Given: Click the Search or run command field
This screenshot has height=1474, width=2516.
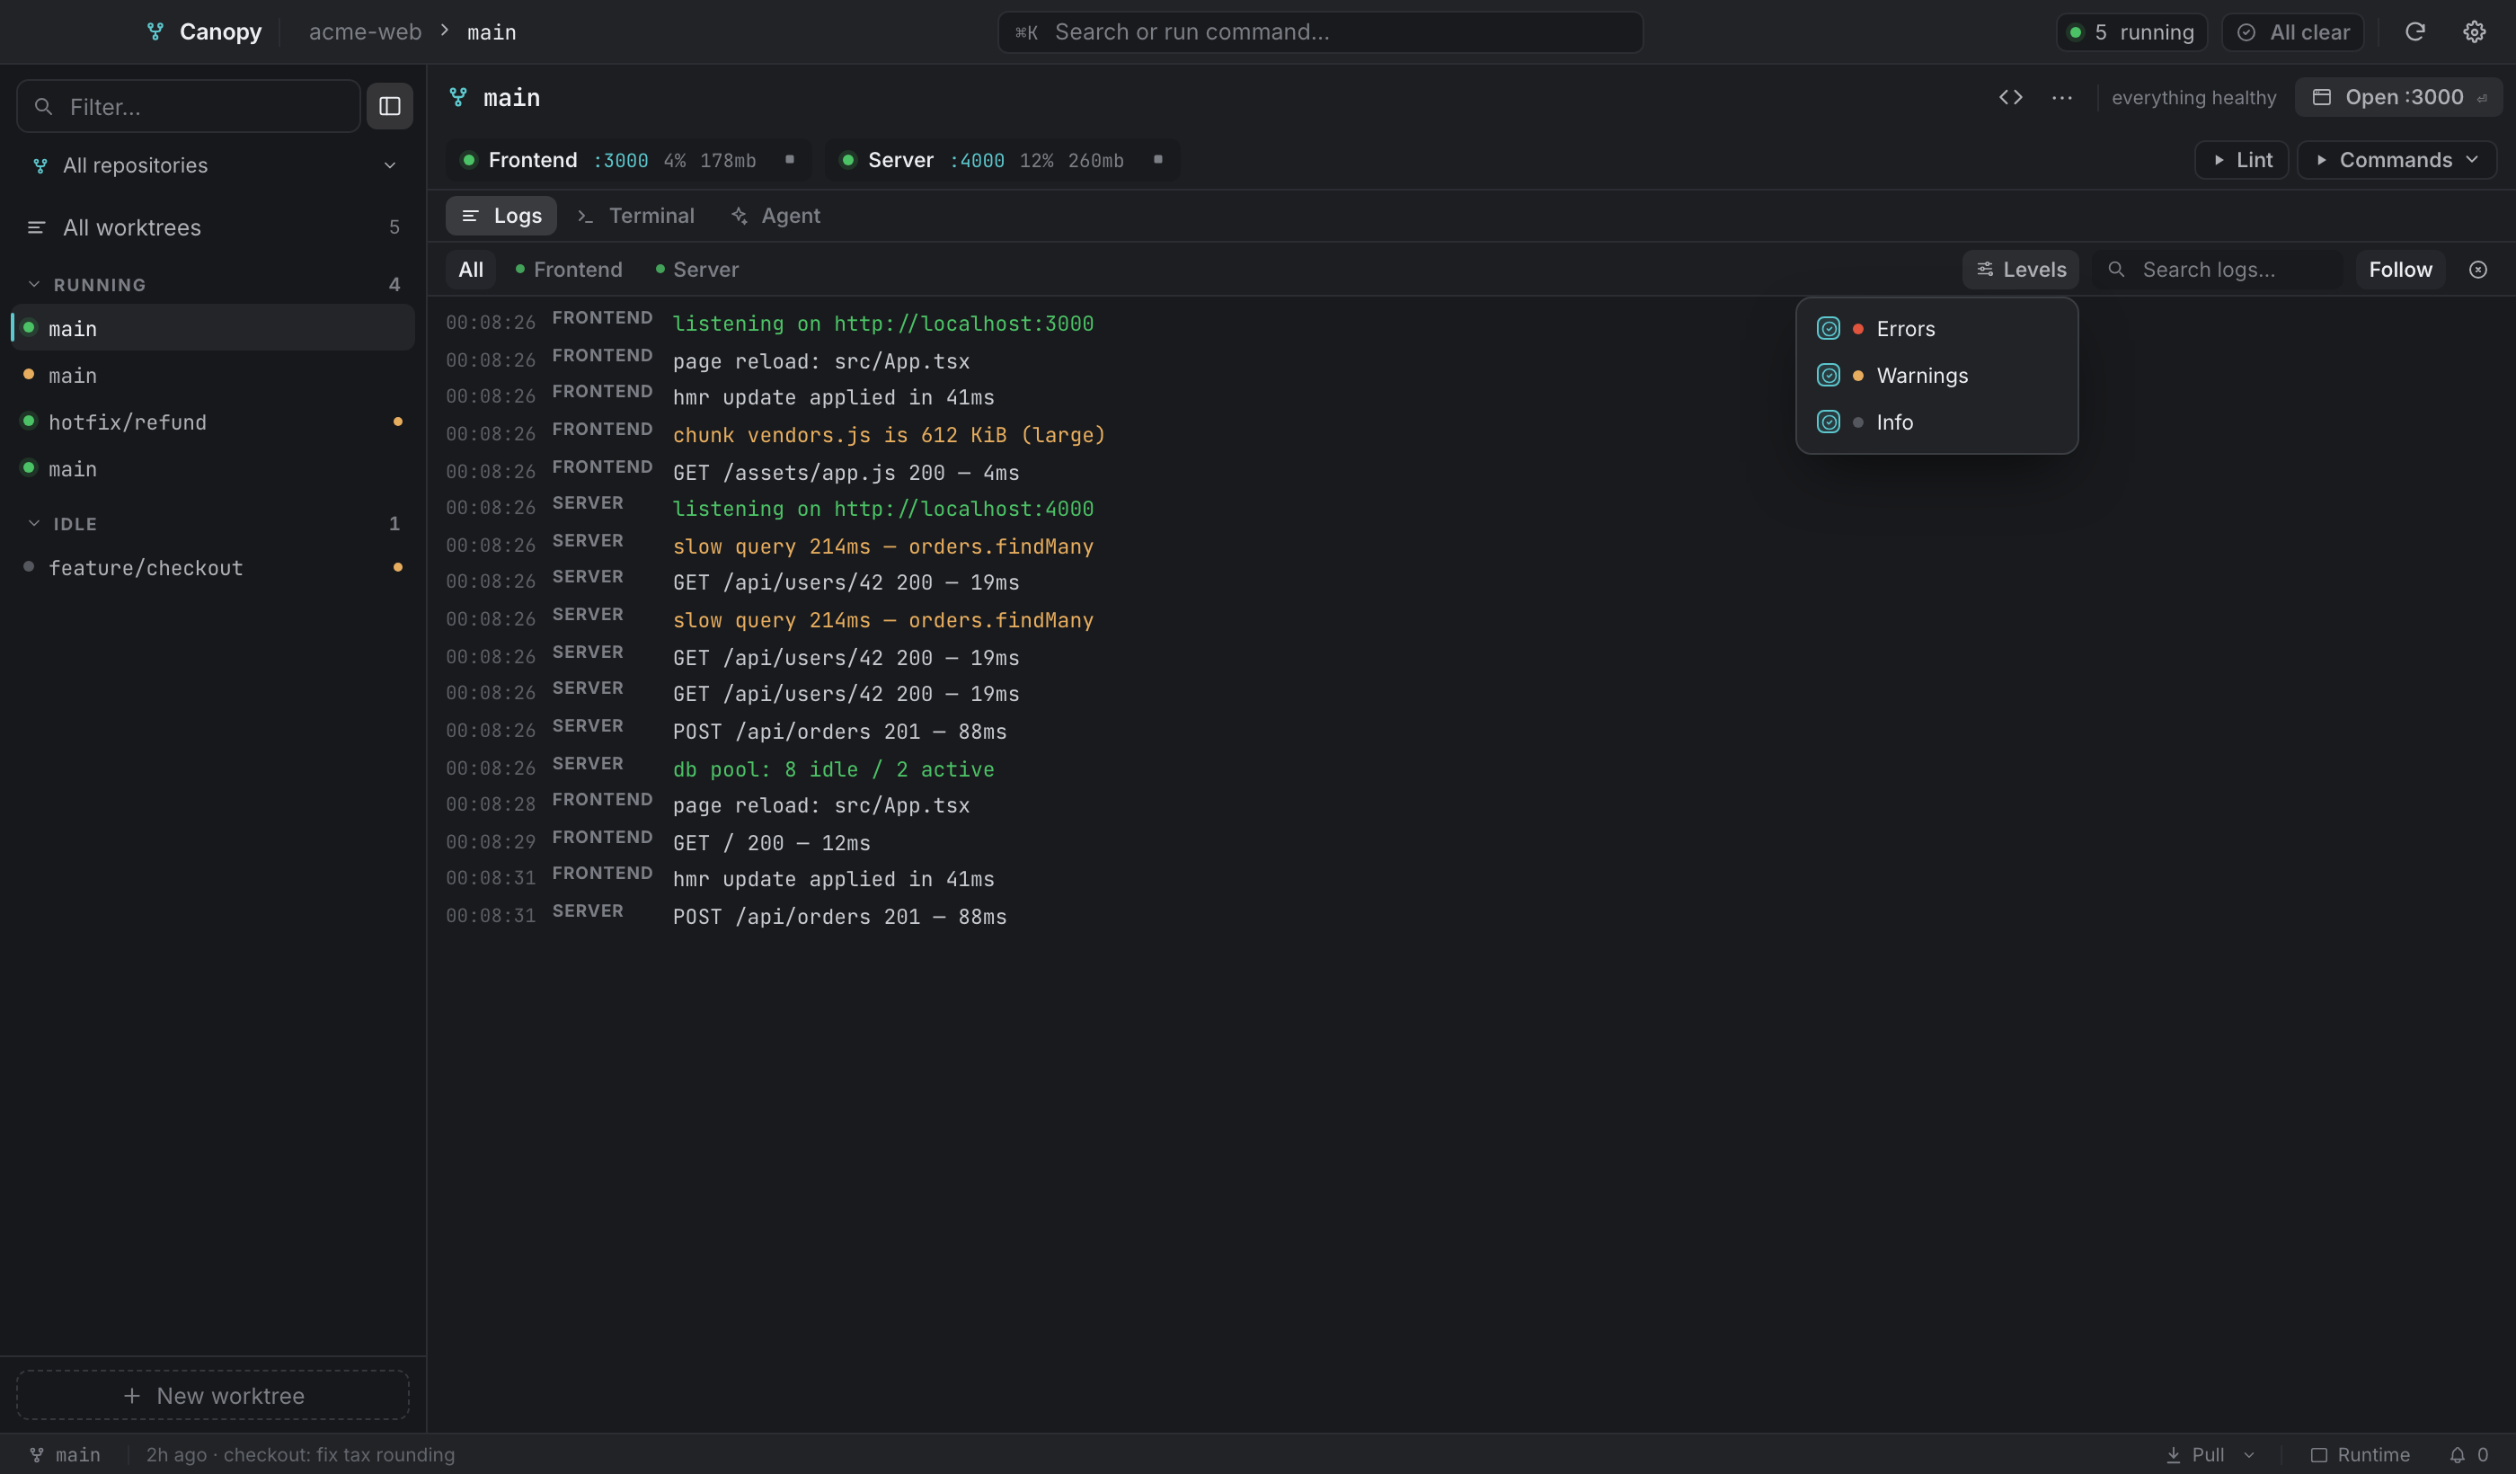Looking at the screenshot, I should tap(1320, 32).
